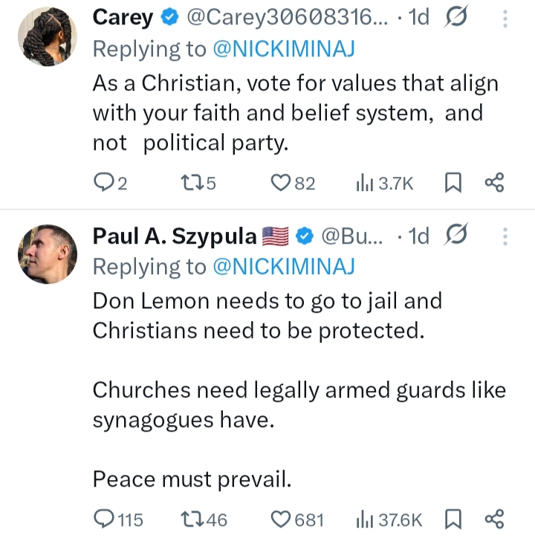Like Carey's tweet with 82 likes

click(293, 183)
